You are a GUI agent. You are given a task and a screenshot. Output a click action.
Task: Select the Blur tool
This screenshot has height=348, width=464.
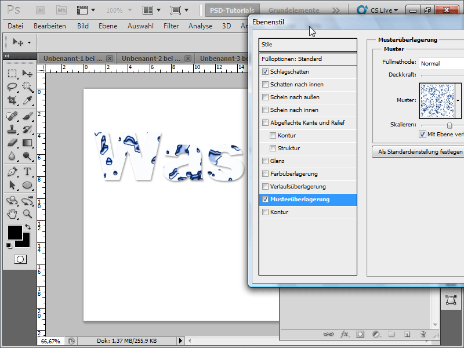12,156
